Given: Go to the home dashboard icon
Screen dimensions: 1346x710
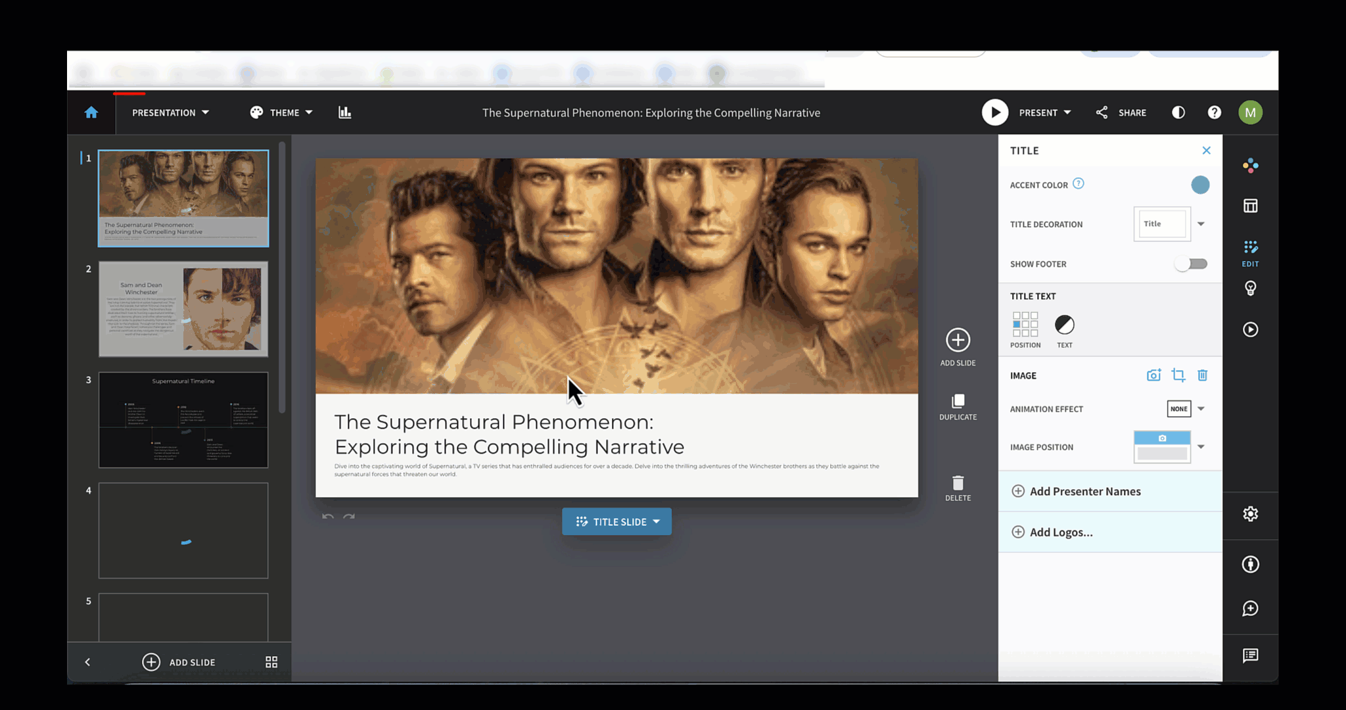Looking at the screenshot, I should click(x=91, y=112).
